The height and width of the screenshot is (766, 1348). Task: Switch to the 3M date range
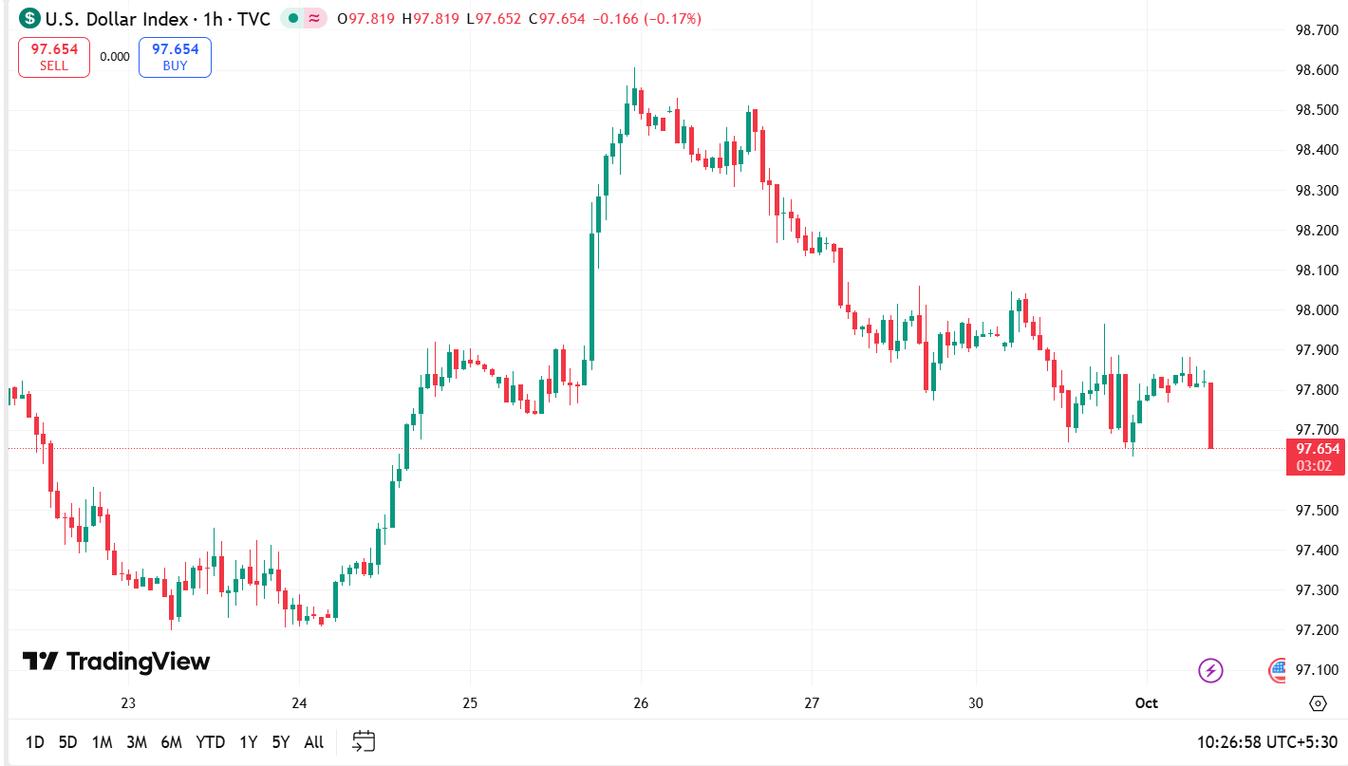tap(137, 742)
